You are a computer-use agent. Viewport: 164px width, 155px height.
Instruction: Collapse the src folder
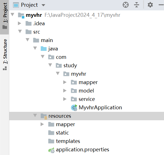coord(20,31)
